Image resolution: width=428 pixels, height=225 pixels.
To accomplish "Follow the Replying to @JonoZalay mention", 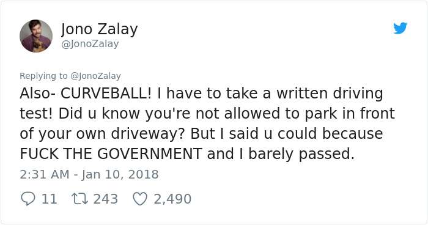I will coord(95,76).
